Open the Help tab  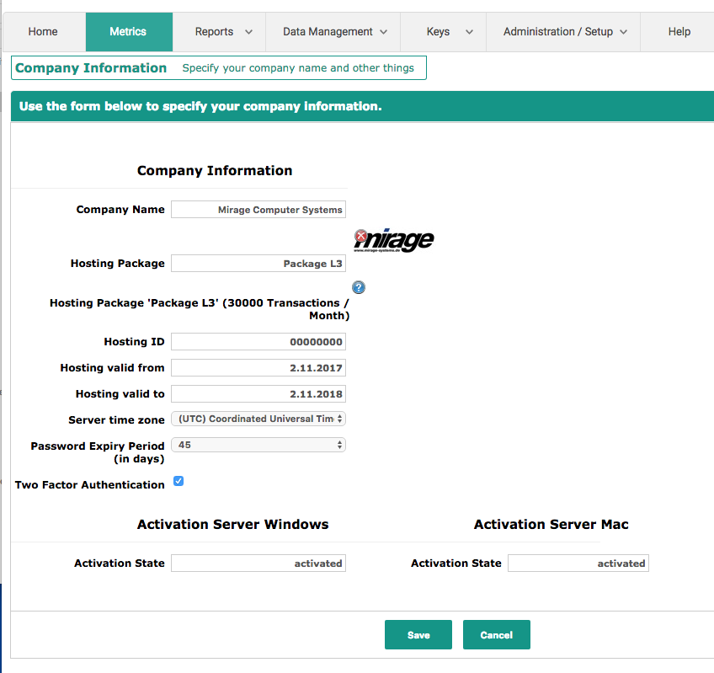(x=679, y=32)
